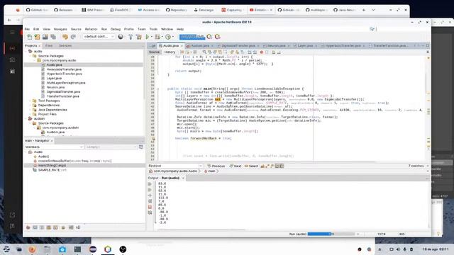Select MultiLayerPerceptron.java in Projects tree
Viewport: 454px width, 255px height.
pyautogui.click(x=66, y=83)
